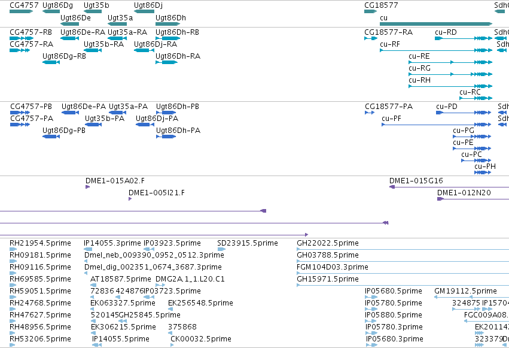
Task: Click the Ugt35b-RA transcript label
Action: click(104, 44)
